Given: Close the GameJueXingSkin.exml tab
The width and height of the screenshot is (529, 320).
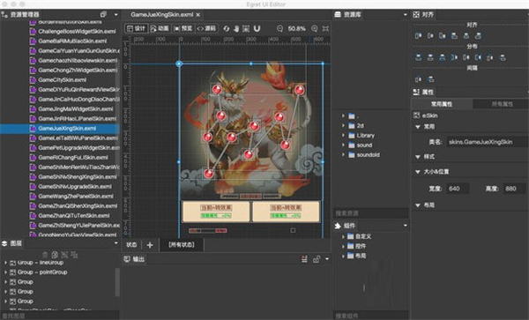Looking at the screenshot, I should point(198,15).
